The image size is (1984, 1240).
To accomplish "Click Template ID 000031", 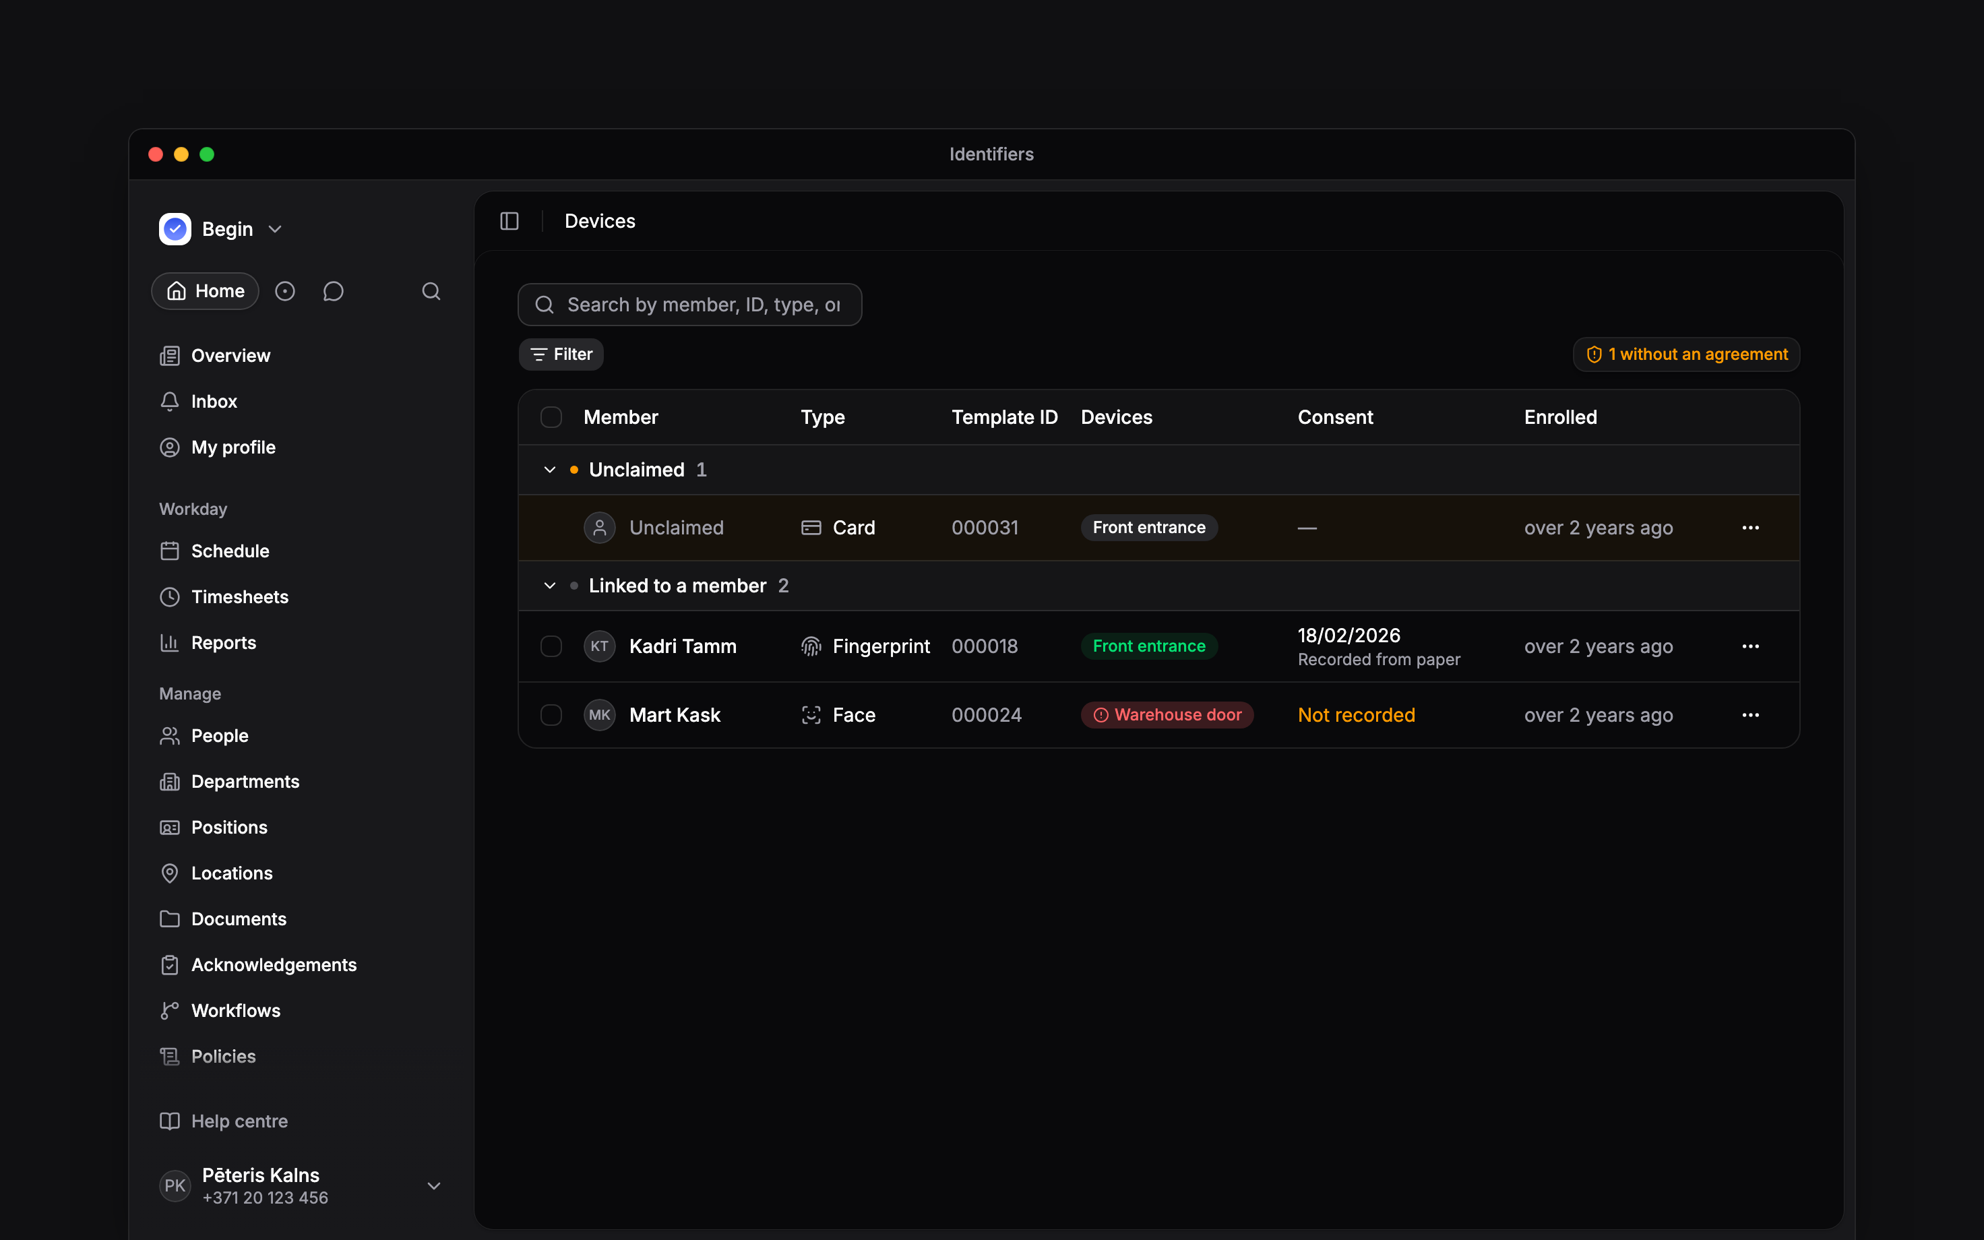I will (x=985, y=527).
